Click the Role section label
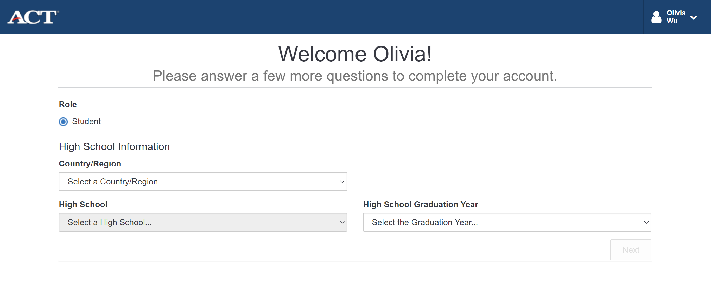Screen dimensions: 711x294 click(x=68, y=104)
